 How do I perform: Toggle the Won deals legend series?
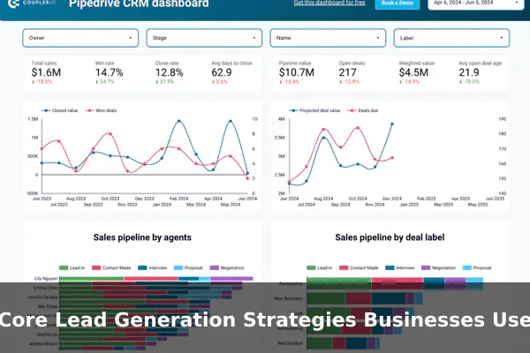[101, 110]
